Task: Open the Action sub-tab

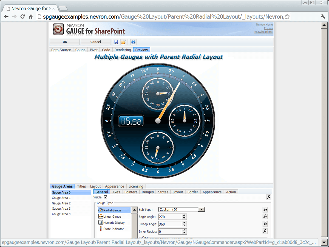Action: [x=231, y=192]
